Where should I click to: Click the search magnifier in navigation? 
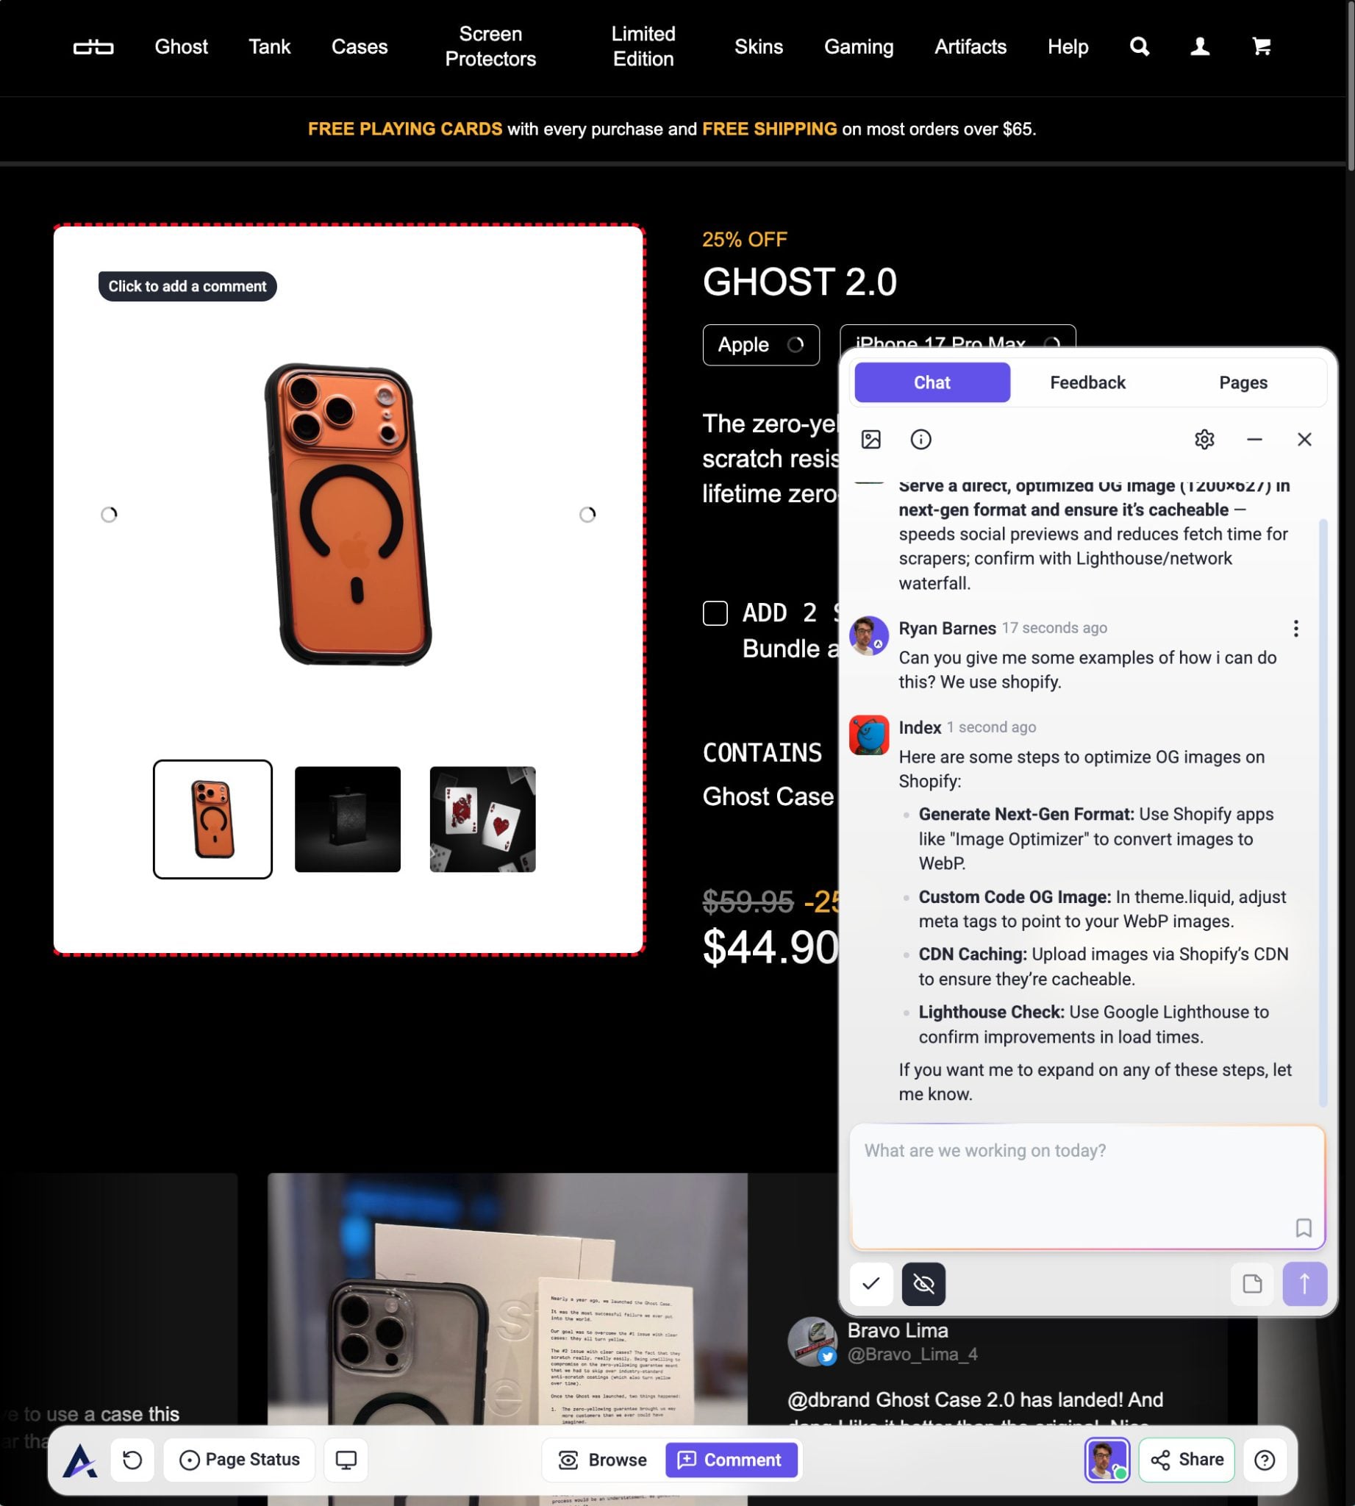(1139, 47)
